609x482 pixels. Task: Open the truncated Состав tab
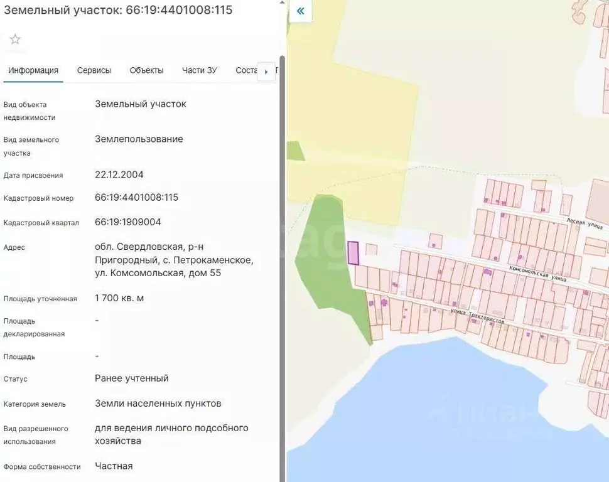[x=246, y=70]
